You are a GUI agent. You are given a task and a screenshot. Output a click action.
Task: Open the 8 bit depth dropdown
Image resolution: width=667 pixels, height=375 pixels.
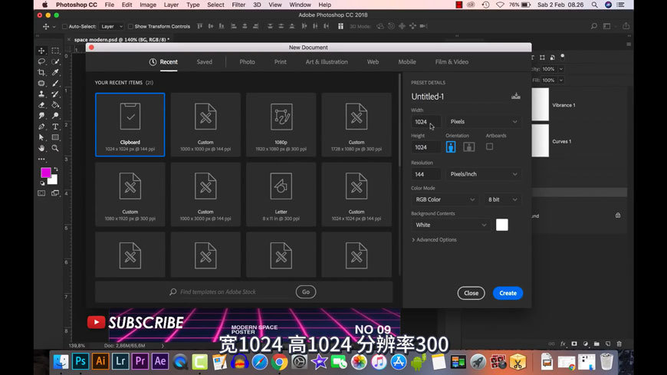click(502, 199)
